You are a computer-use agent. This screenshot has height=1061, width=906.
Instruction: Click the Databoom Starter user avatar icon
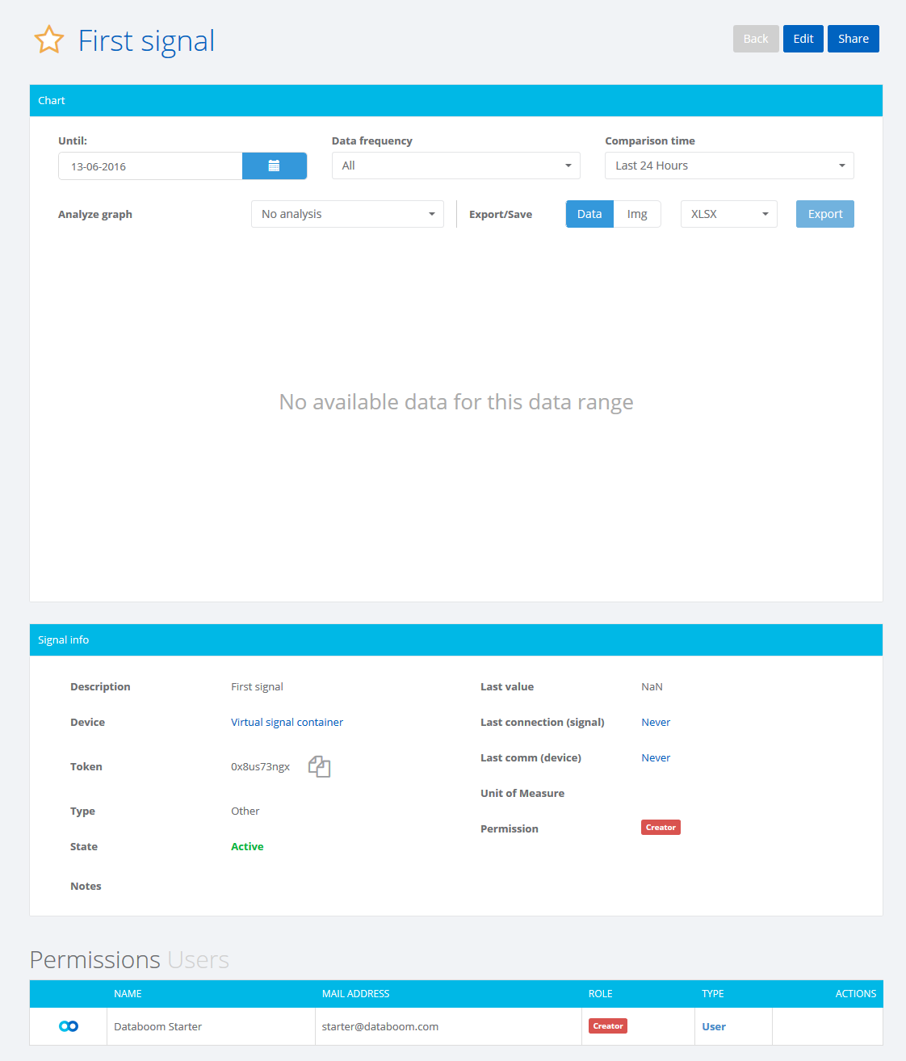point(69,1026)
